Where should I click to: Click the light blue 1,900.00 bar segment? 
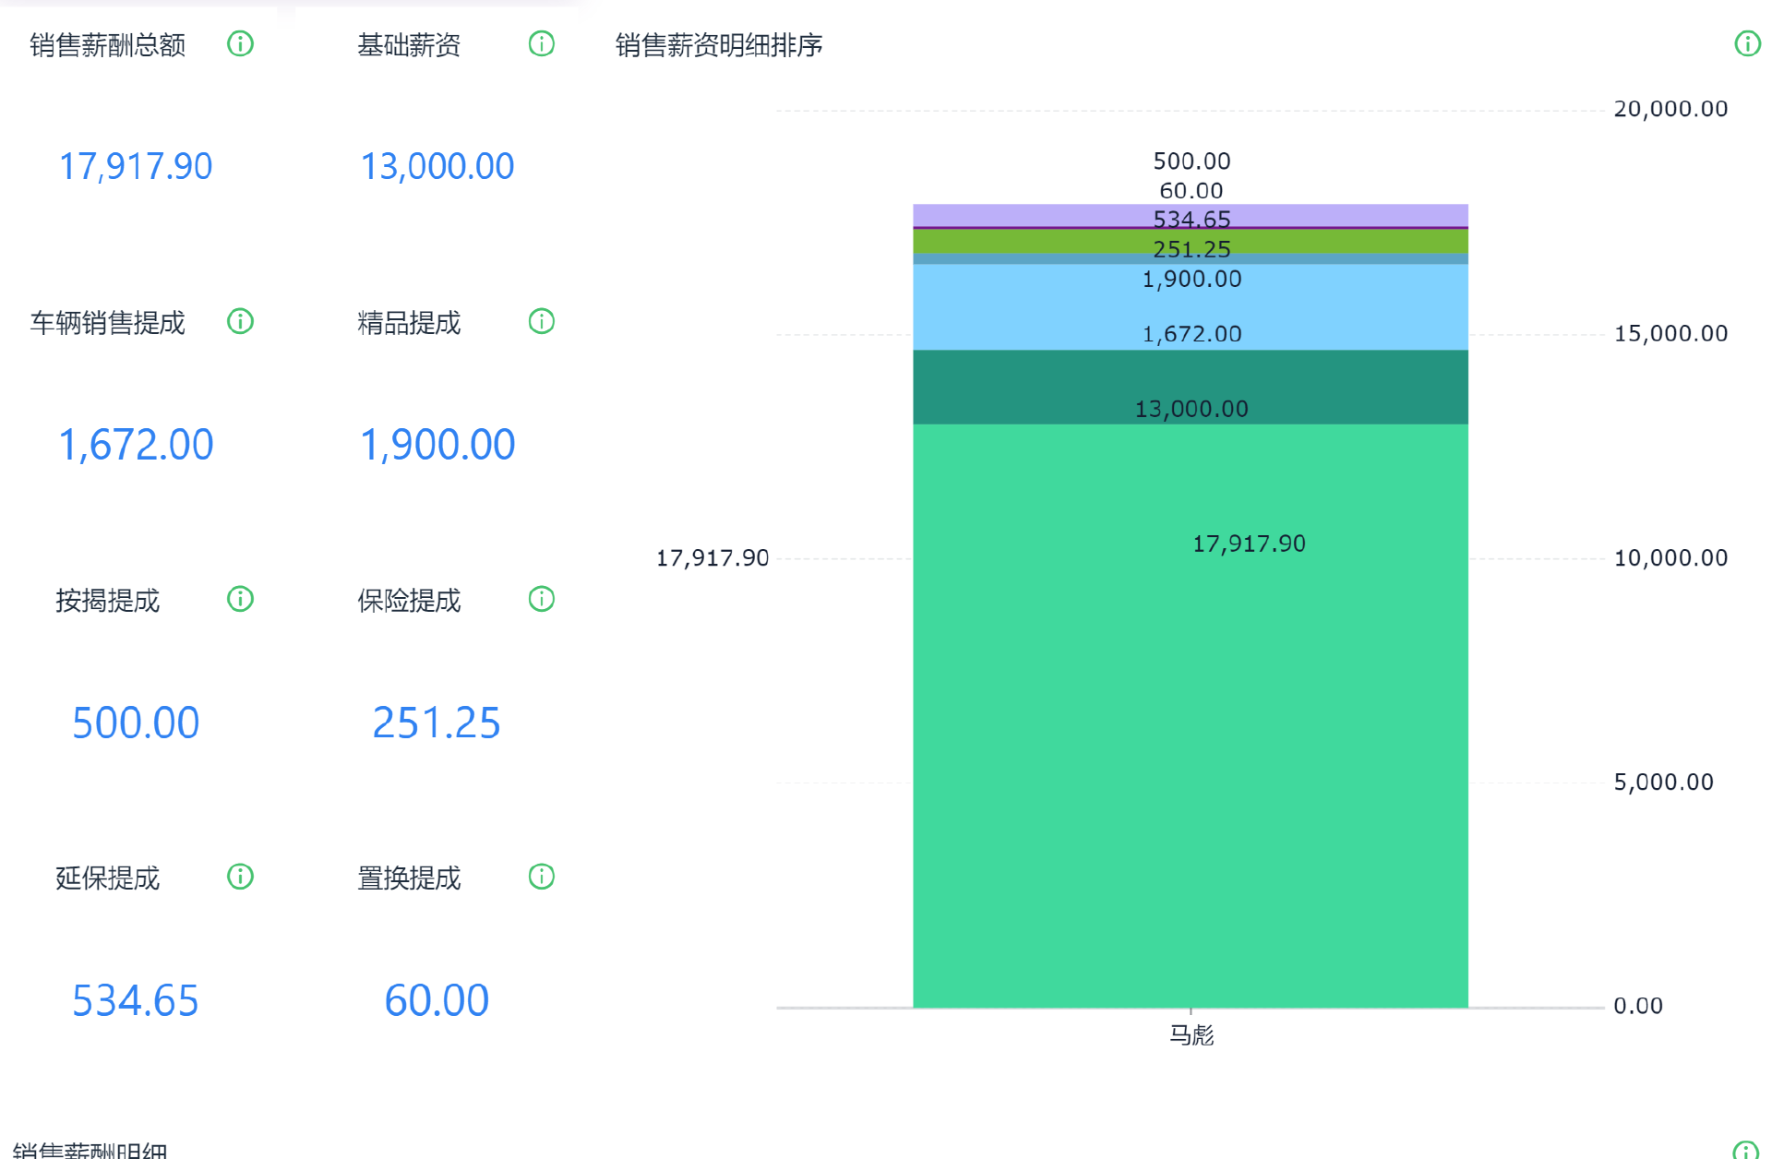coord(1191,305)
